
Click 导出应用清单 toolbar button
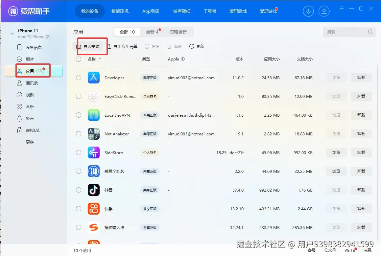pyautogui.click(x=123, y=46)
